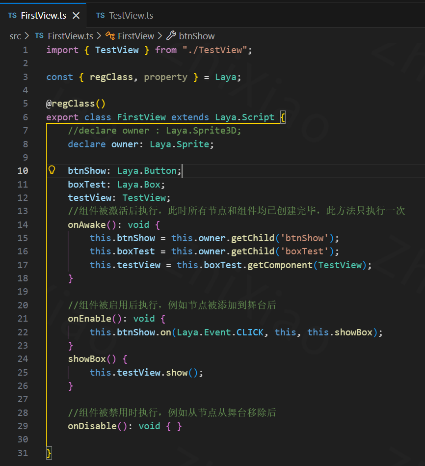Click the FirstView class symbol icon in breadcrumbs
Screen dimensions: 425x466
110,36
